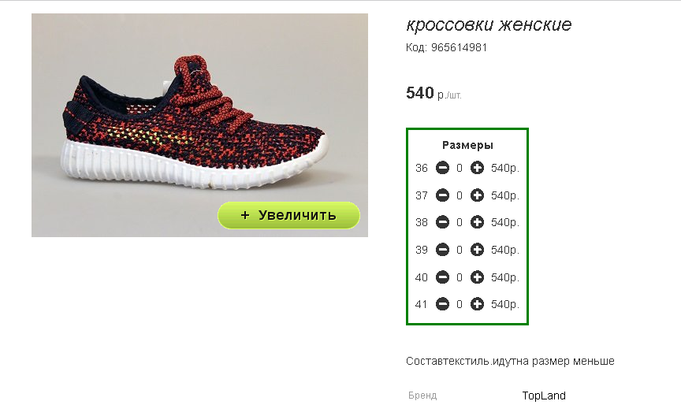Add one pair of size 37
Screen dimensions: 681x416
(x=477, y=195)
